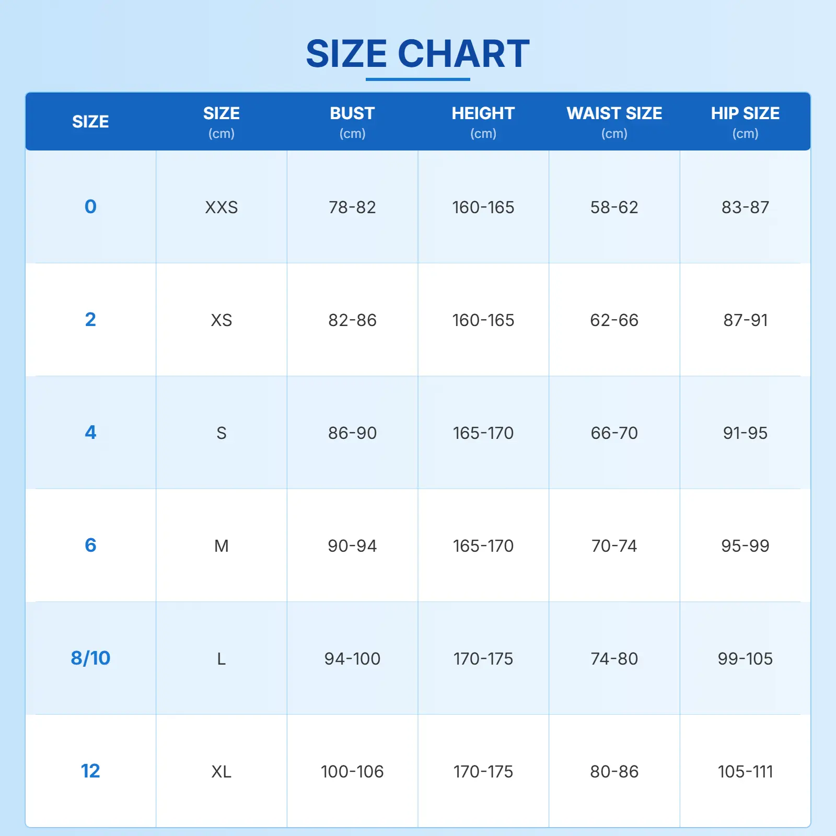
Task: Select the BUST (cm) column header
Action: click(352, 122)
